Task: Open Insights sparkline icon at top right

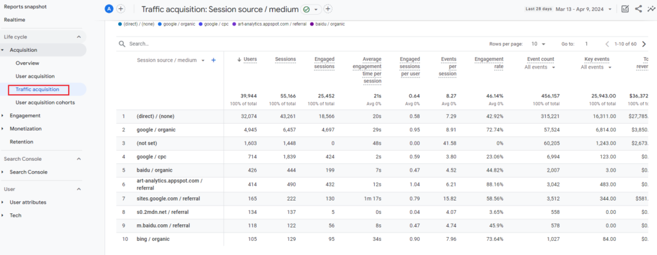Action: tap(651, 9)
